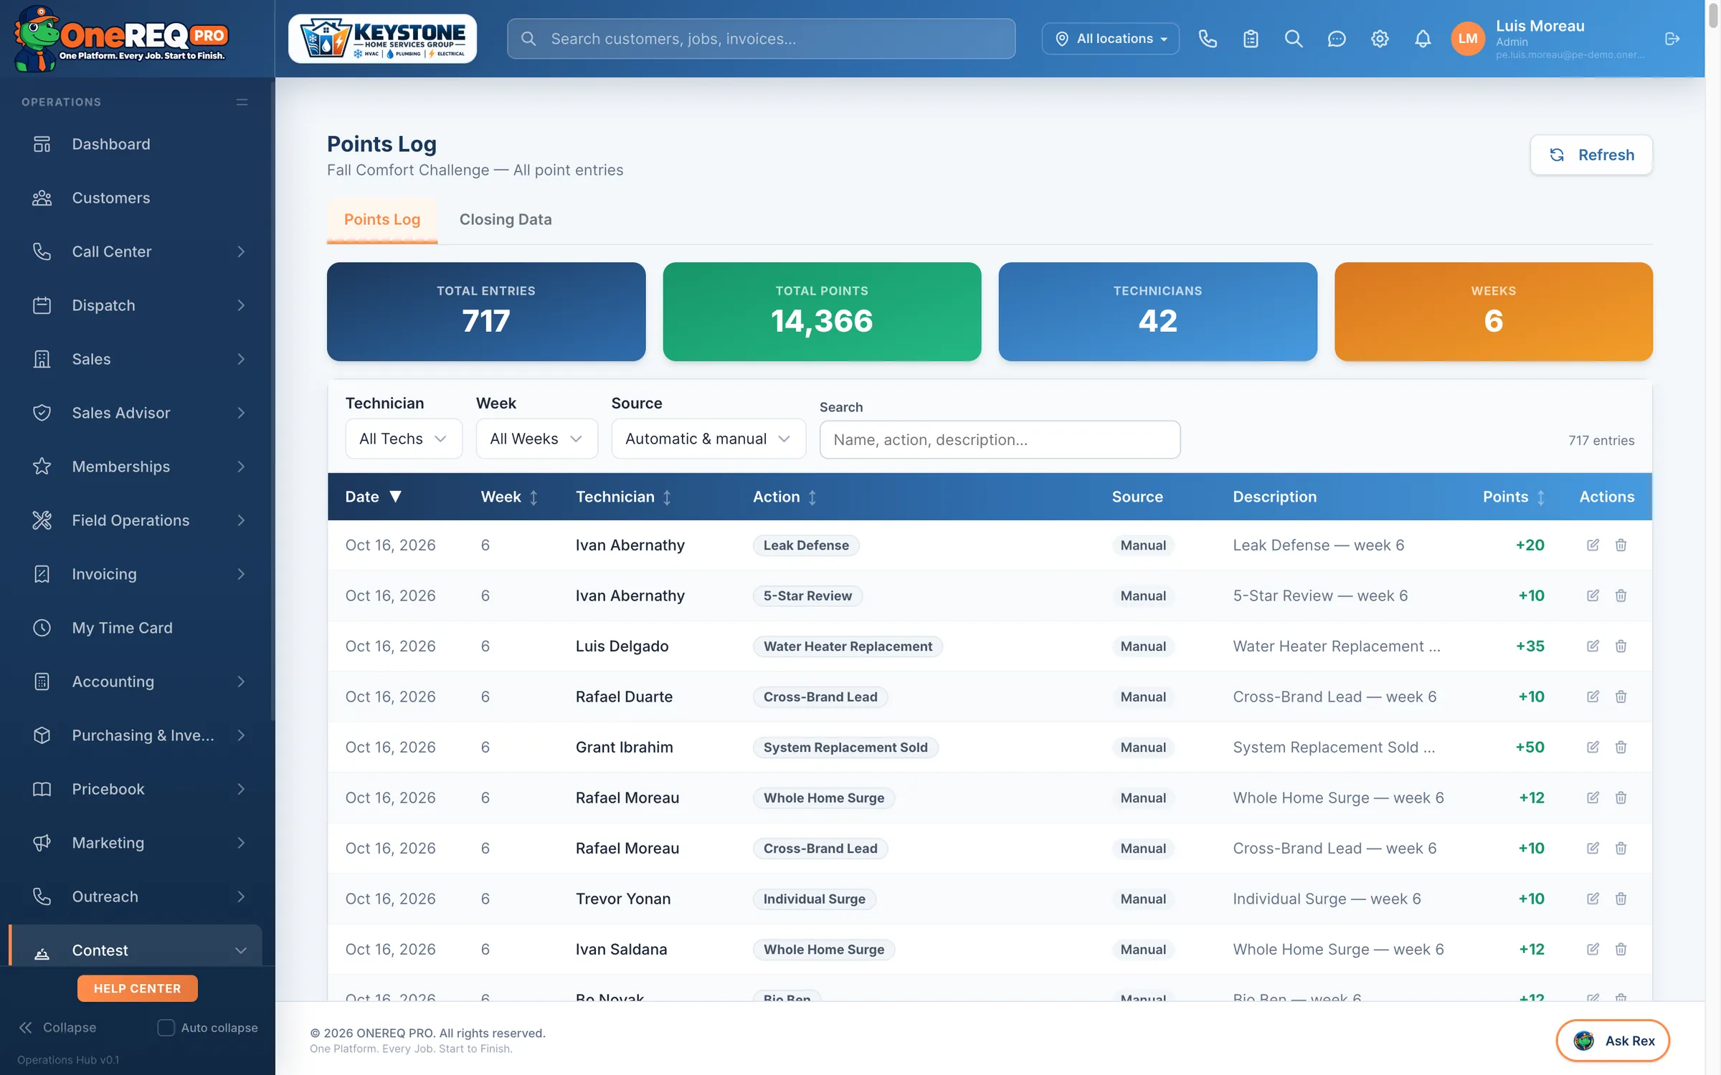
Task: Open the settings gear icon
Action: click(1380, 39)
